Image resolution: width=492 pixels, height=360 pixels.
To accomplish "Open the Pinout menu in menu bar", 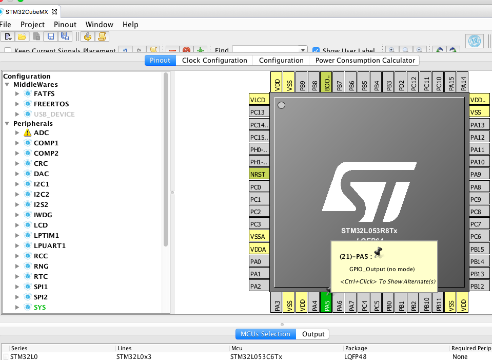I will [x=65, y=24].
